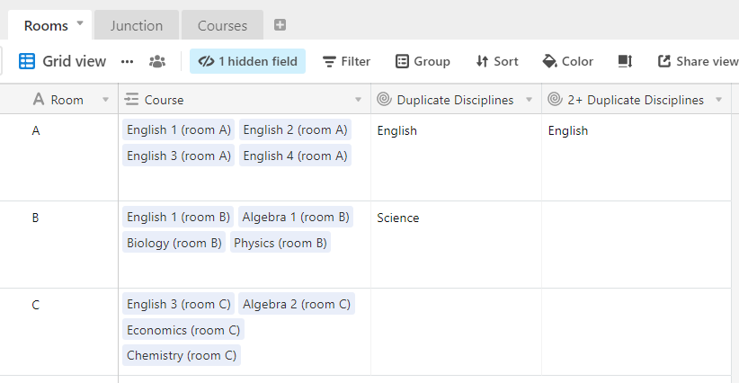Add a new table with the plus icon
Screen dimensions: 739x383
pos(280,25)
